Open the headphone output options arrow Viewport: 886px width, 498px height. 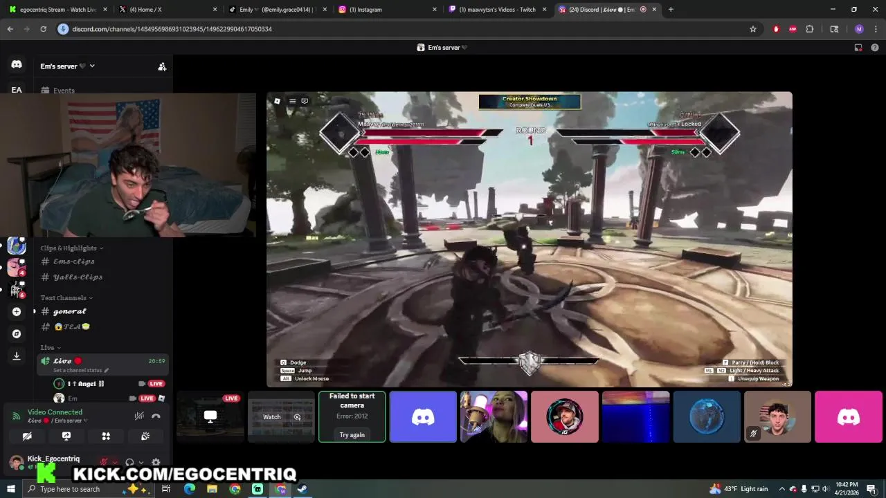(141, 463)
